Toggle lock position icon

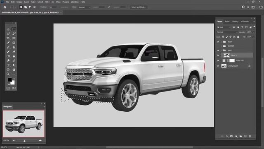[x=231, y=37]
